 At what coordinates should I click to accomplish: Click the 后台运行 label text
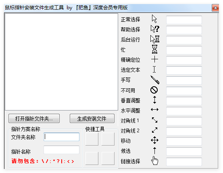(x=130, y=40)
